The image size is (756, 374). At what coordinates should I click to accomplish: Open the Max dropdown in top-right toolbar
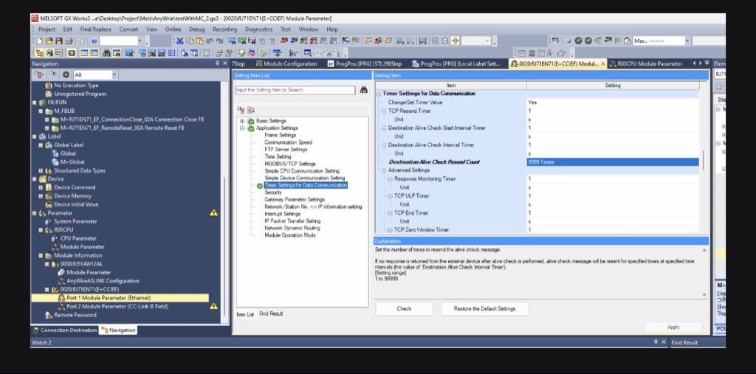point(687,41)
